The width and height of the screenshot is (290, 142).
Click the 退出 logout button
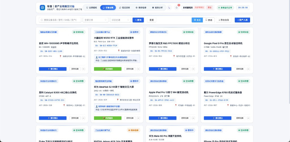(x=210, y=8)
